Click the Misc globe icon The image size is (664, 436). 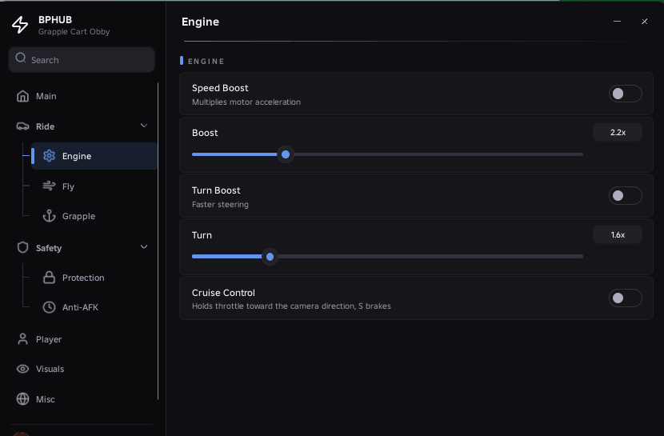22,398
